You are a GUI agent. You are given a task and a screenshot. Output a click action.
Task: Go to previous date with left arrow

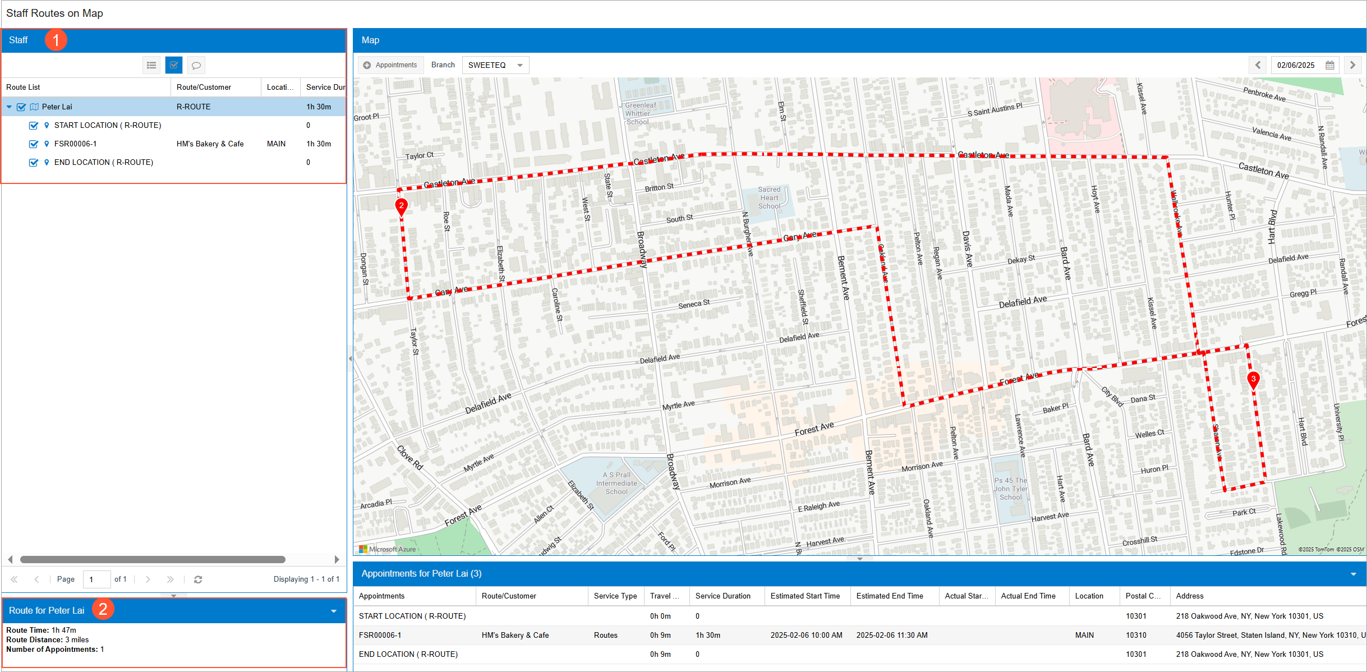coord(1258,65)
